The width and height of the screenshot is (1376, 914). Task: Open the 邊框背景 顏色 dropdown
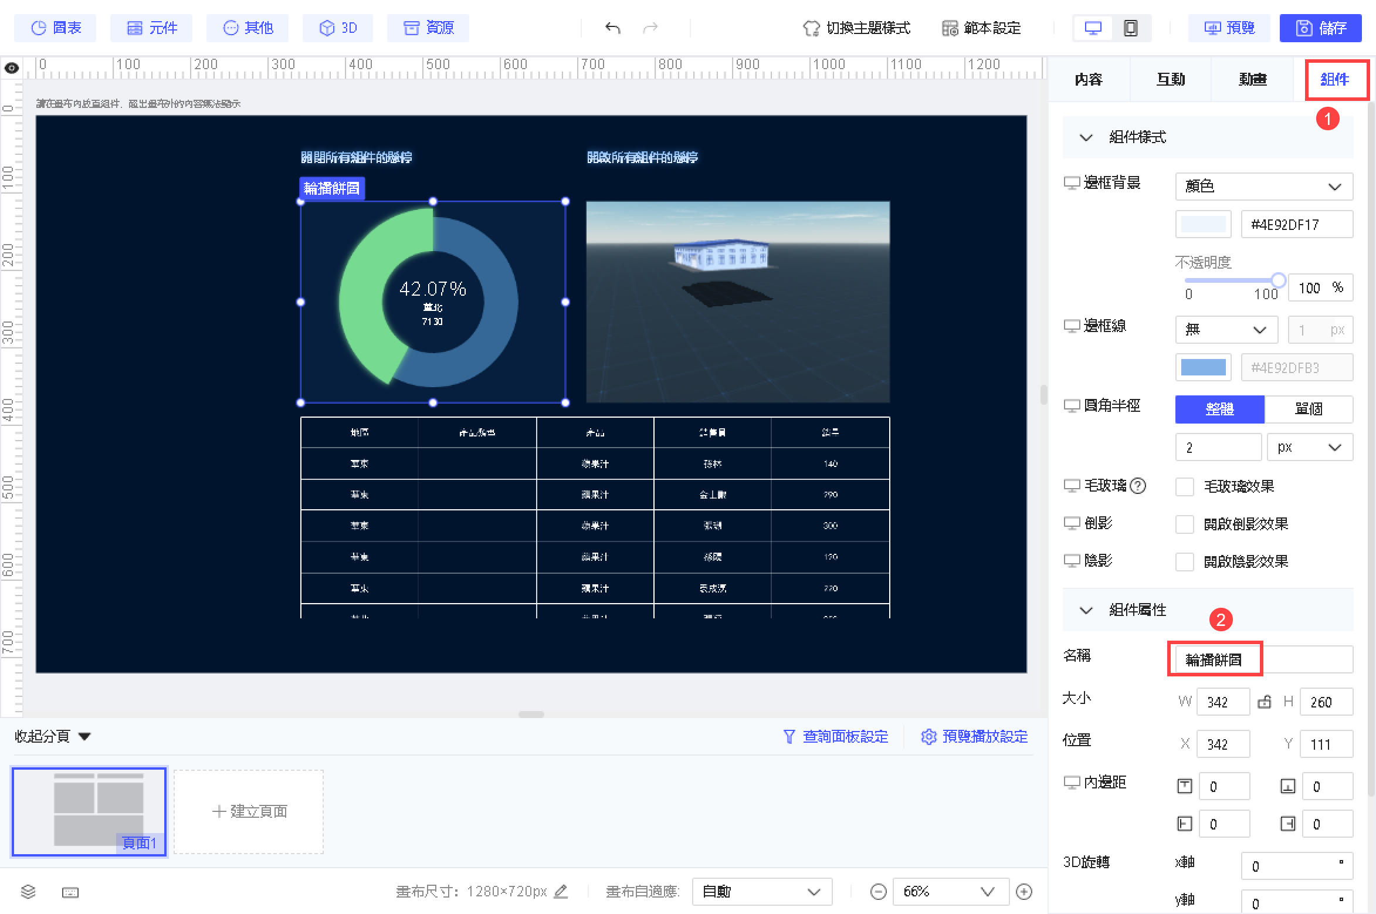point(1263,186)
